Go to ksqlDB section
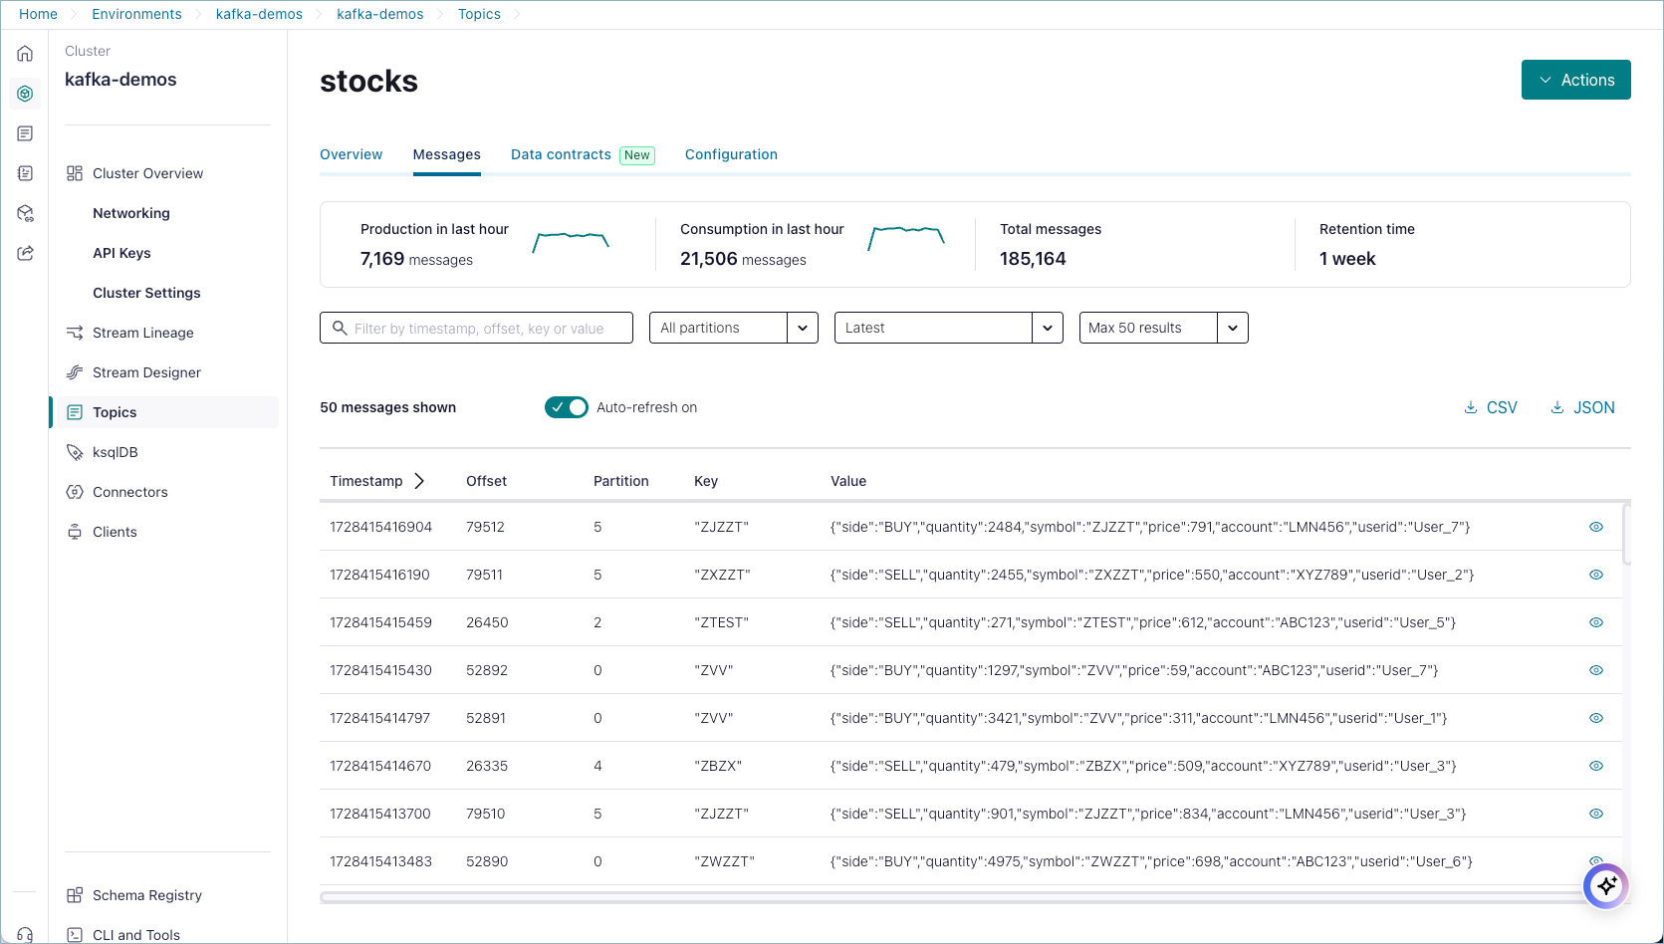1664x944 pixels. 115,452
